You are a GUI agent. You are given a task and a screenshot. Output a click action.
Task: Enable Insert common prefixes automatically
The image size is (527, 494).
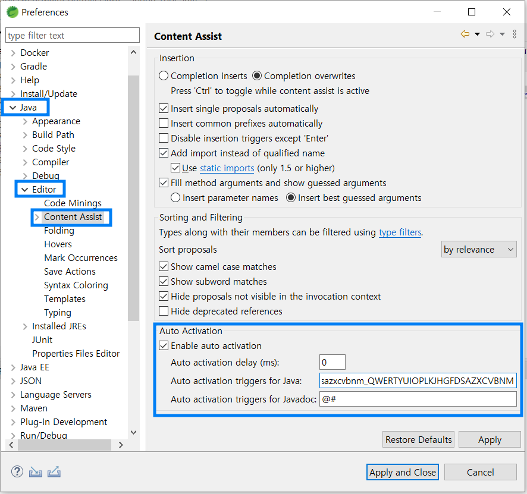click(164, 123)
